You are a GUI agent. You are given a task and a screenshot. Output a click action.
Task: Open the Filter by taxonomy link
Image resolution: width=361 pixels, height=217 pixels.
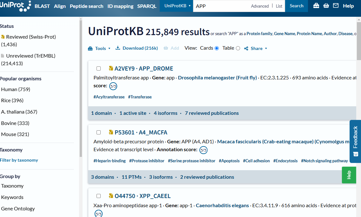click(x=19, y=160)
